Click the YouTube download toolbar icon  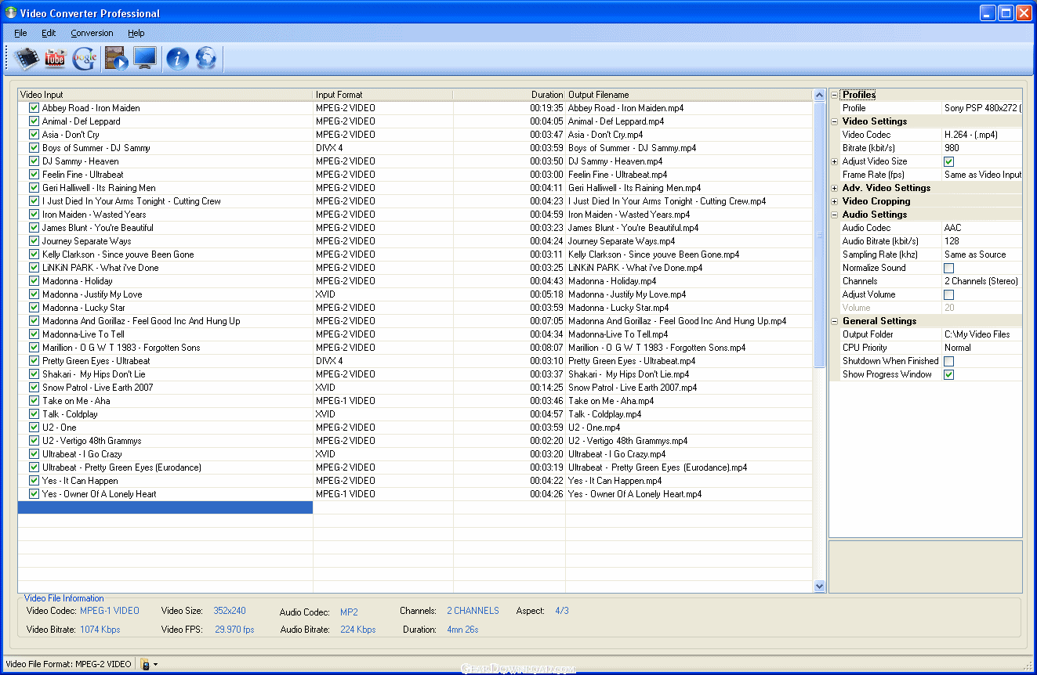point(55,58)
